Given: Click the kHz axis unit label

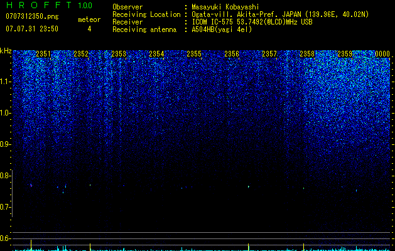Looking at the screenshot, I should point(6,51).
